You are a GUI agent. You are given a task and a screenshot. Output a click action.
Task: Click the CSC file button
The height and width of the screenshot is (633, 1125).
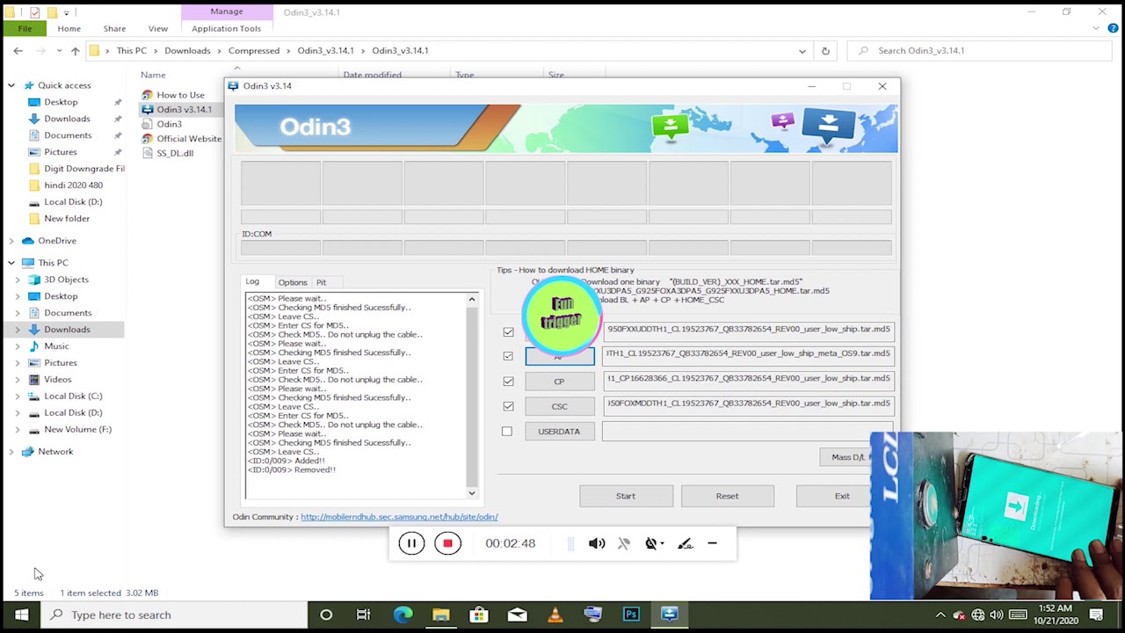click(x=559, y=406)
